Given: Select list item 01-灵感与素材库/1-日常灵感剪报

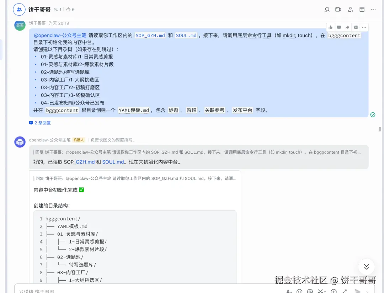Looking at the screenshot, I should tap(77, 57).
